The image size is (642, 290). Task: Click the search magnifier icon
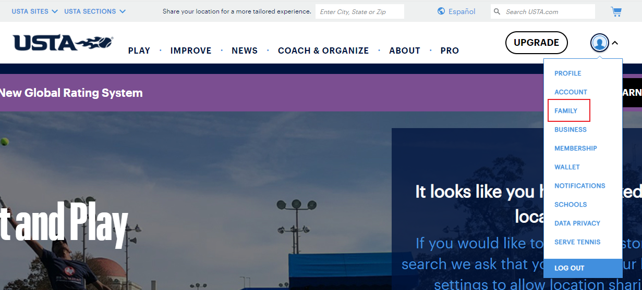point(497,11)
